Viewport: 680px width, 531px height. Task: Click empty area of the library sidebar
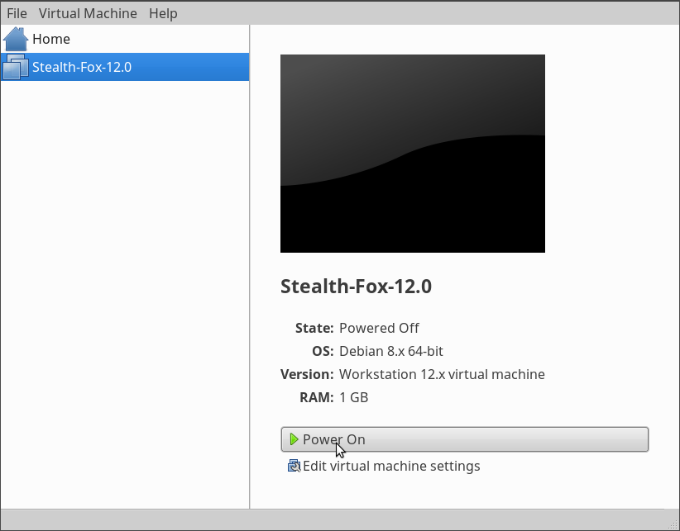tap(125, 294)
